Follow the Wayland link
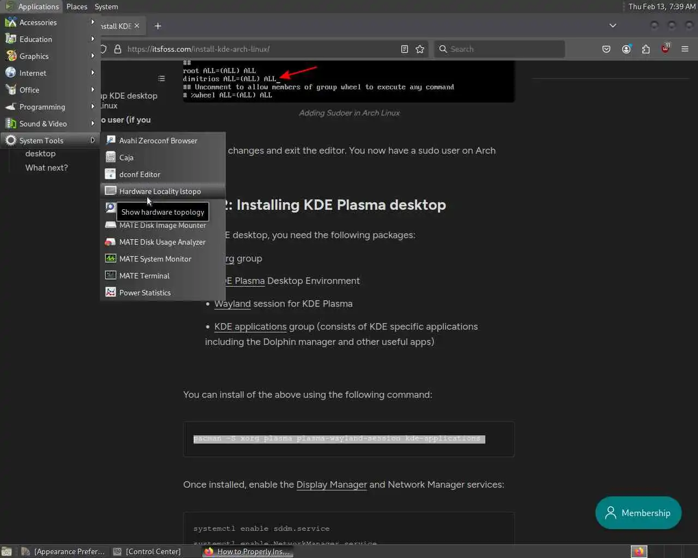The image size is (698, 558). coord(232,304)
